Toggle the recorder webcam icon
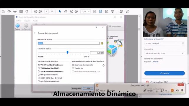The width and height of the screenshot is (189, 106). pyautogui.click(x=172, y=90)
